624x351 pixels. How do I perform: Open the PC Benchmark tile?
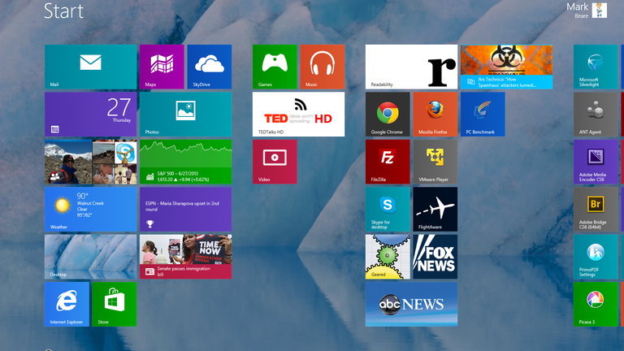coord(483,115)
